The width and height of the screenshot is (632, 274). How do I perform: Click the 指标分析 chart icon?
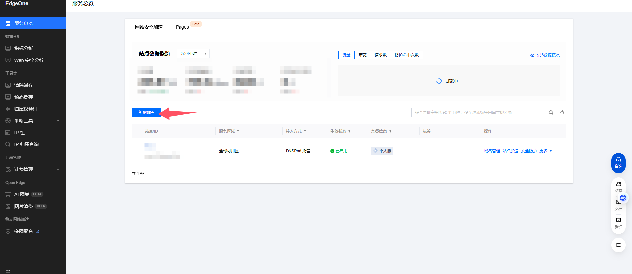point(8,48)
